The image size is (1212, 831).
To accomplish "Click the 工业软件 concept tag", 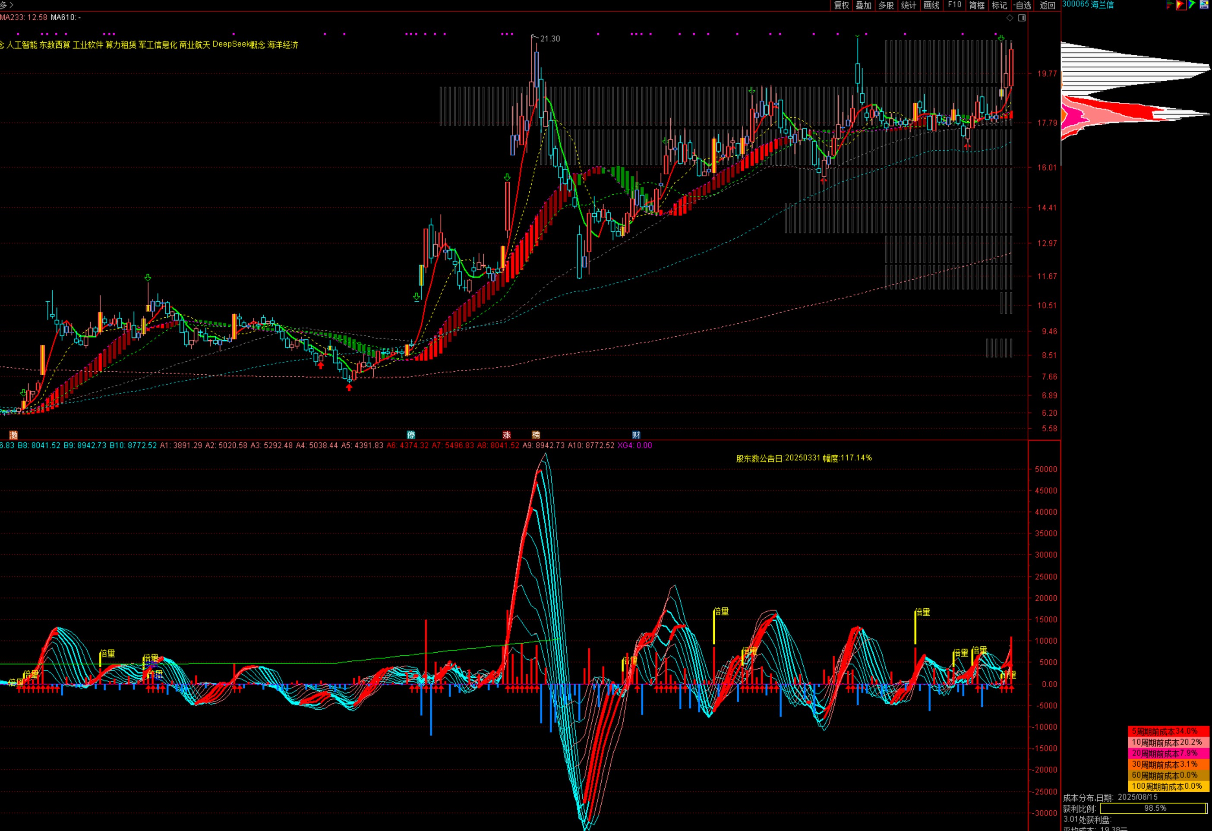I will (88, 45).
